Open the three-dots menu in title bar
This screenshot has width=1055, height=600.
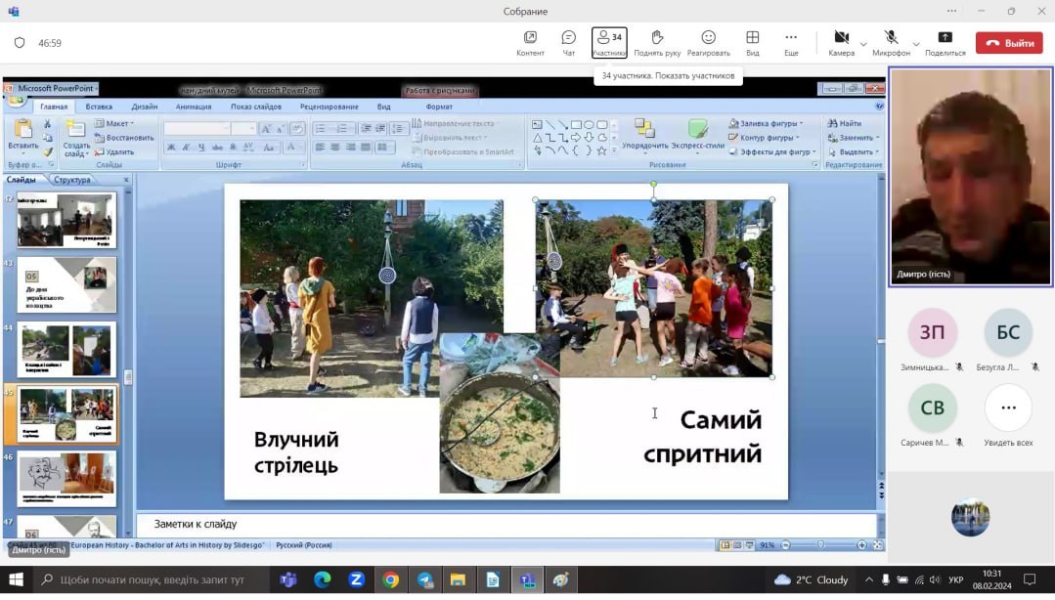[951, 11]
